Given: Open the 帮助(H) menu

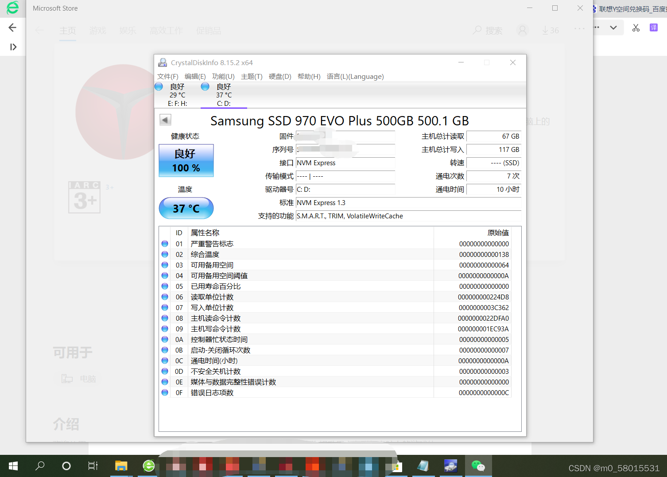Looking at the screenshot, I should [309, 77].
